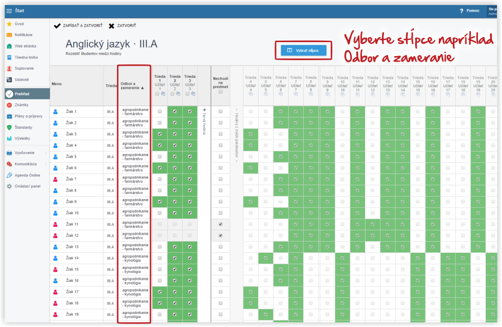This screenshot has width=502, height=327.
Task: Click the red person icon of Žiak 15
Action: pyautogui.click(x=55, y=269)
